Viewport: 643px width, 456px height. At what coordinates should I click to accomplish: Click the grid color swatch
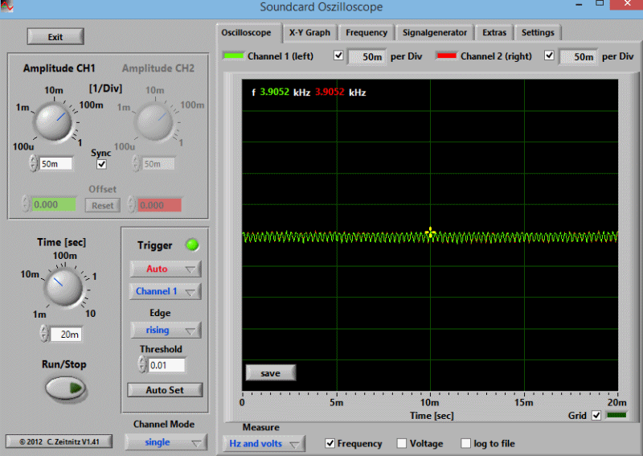pyautogui.click(x=616, y=415)
